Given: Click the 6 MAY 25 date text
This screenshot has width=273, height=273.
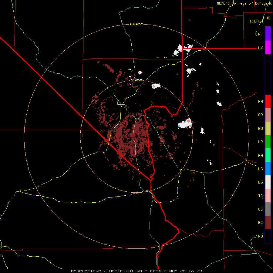Looking at the screenshot, I should tap(175, 271).
